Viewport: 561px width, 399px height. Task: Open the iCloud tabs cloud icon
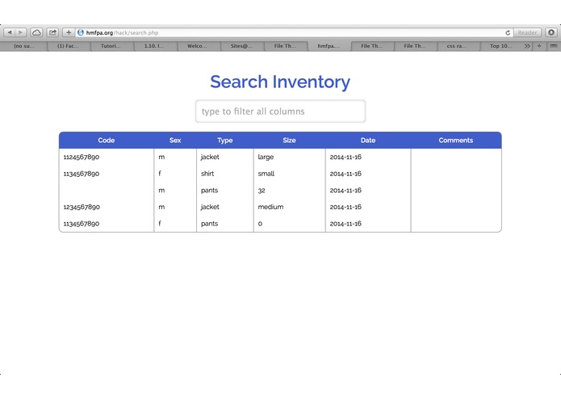(36, 32)
